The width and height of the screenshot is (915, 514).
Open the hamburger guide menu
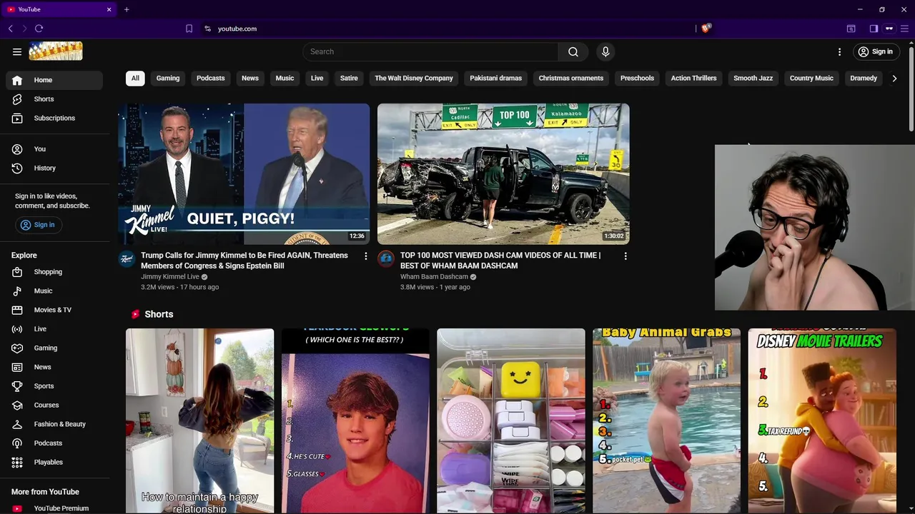point(17,51)
